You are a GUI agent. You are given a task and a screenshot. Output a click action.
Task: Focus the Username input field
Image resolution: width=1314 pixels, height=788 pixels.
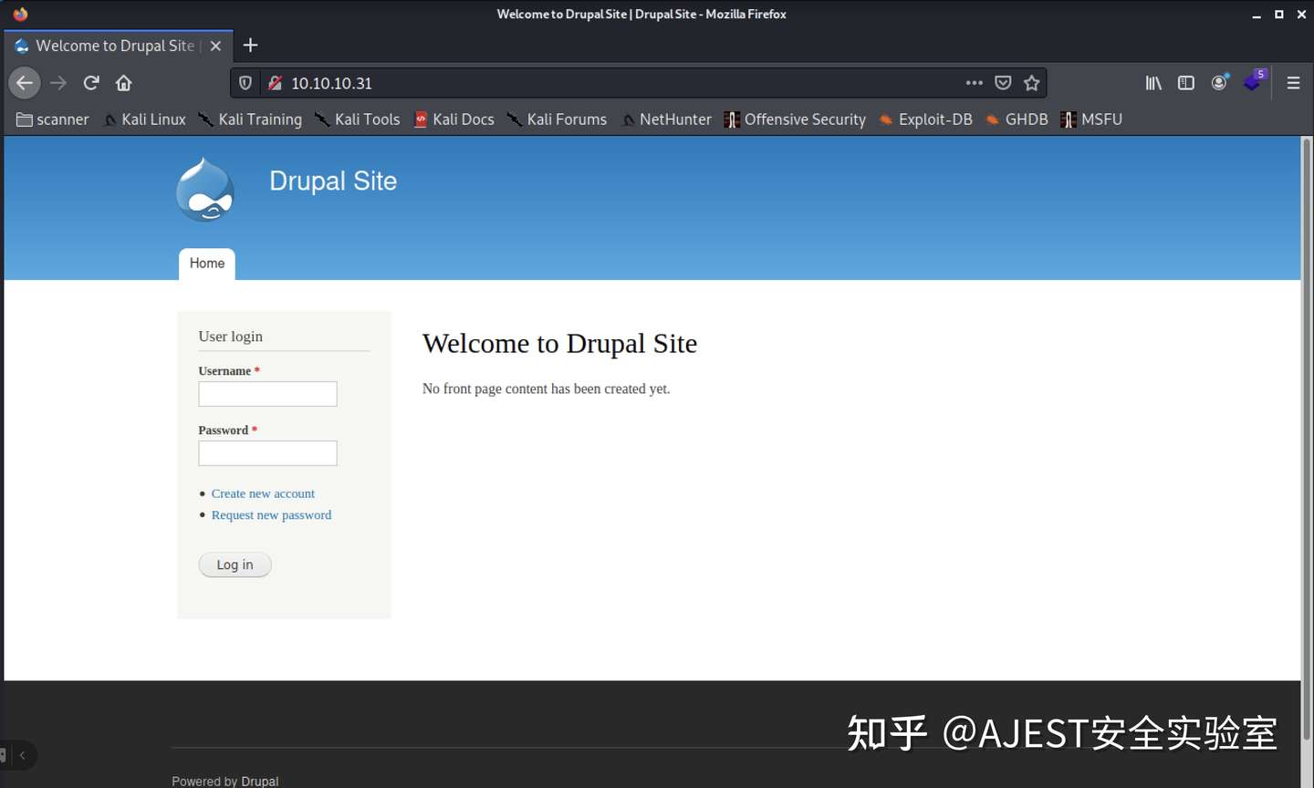[267, 394]
